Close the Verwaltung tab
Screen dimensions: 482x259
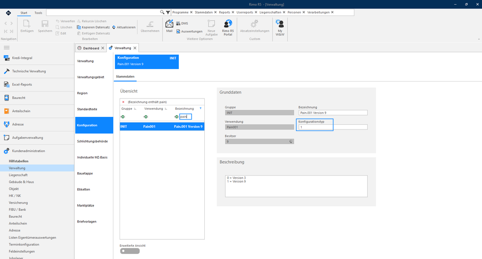pos(135,48)
